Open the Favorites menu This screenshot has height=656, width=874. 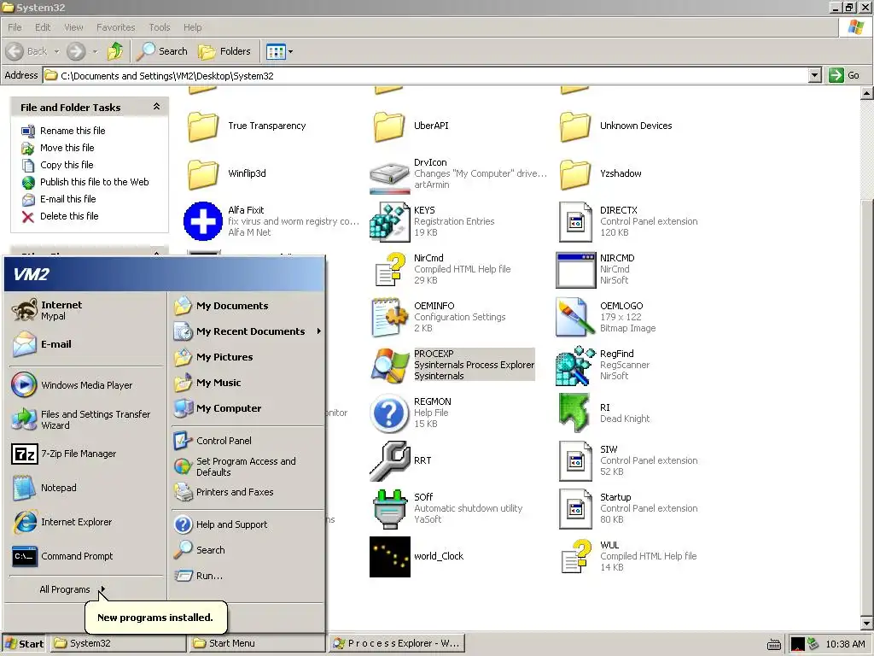[115, 27]
